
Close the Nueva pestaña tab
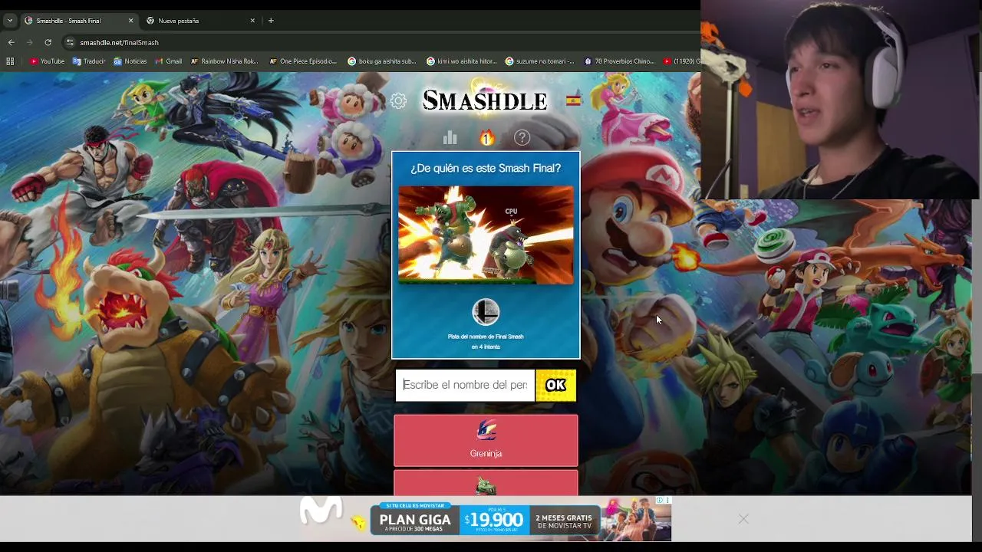coord(253,21)
